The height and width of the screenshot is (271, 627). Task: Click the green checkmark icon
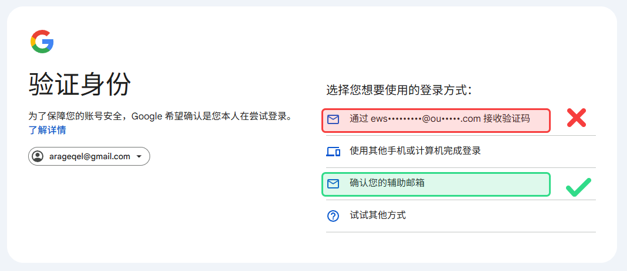pos(578,187)
